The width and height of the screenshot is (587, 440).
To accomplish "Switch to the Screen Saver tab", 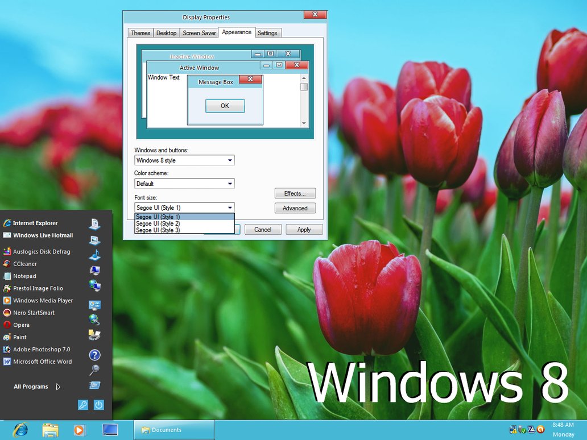I will tap(199, 33).
